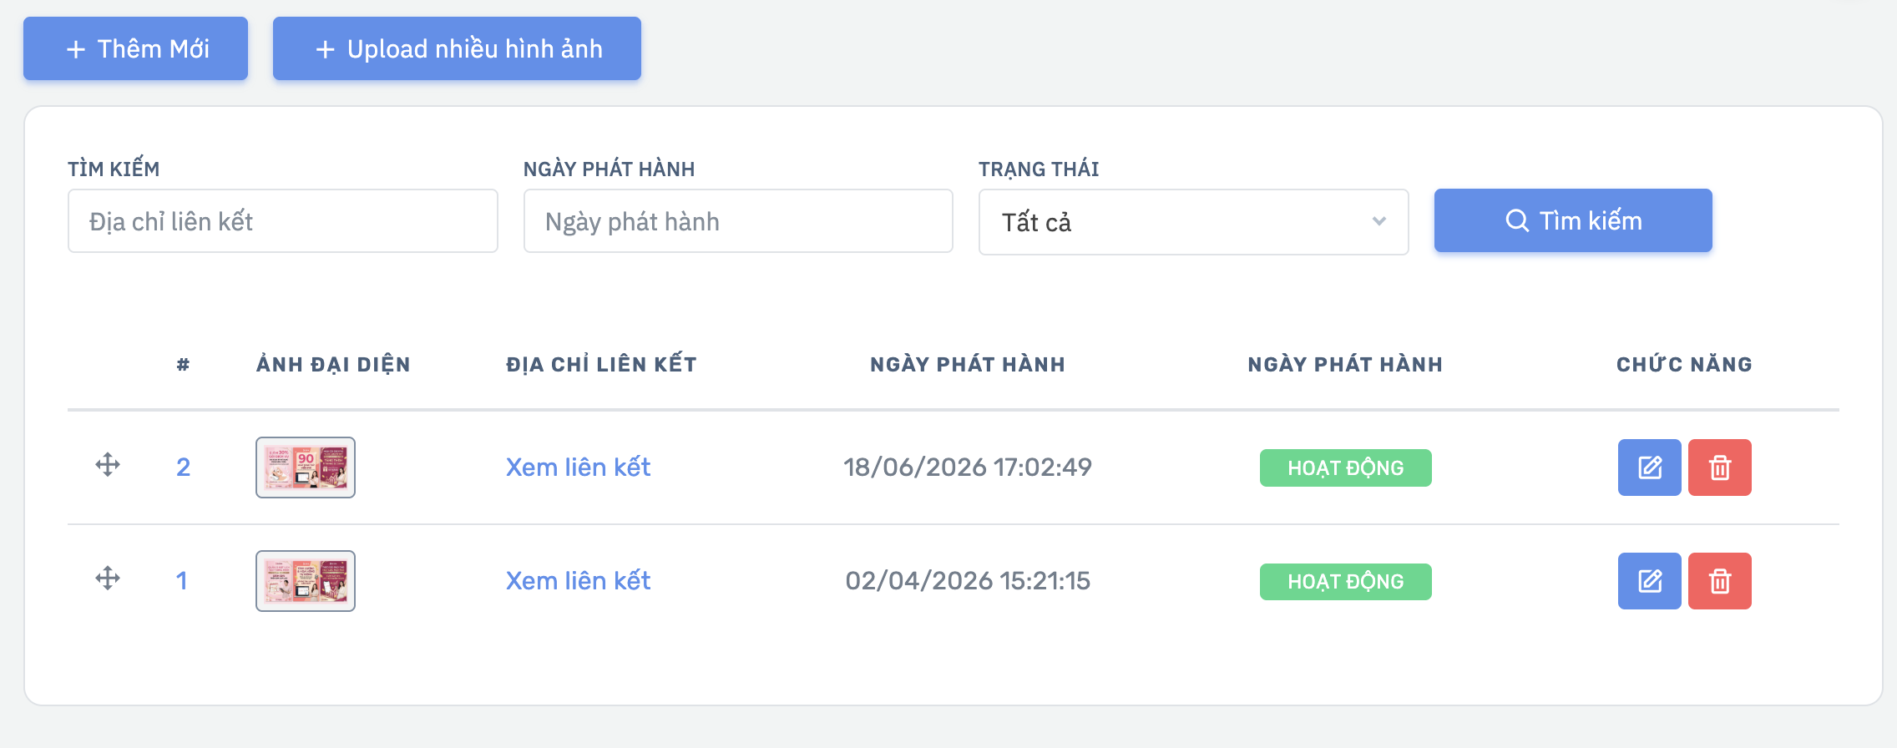This screenshot has width=1897, height=748.
Task: Click the chevron arrow in status dropdown
Action: coord(1379,221)
